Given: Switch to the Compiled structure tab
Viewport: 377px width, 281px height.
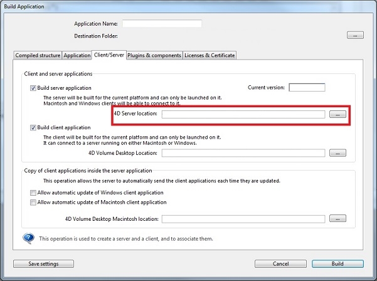Looking at the screenshot, I should (x=38, y=55).
